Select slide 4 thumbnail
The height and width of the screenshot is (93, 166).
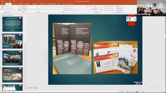[x=12, y=75]
